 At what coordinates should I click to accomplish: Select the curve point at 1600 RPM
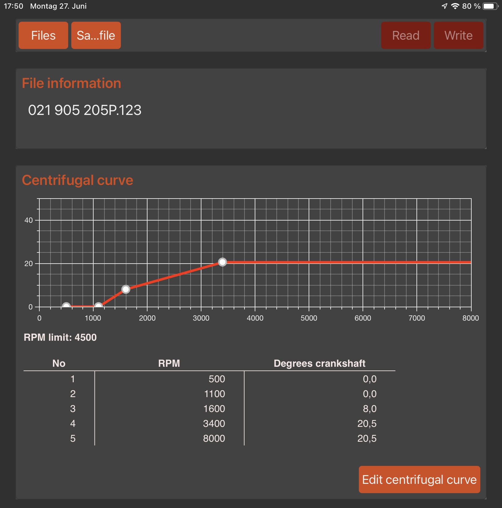126,289
